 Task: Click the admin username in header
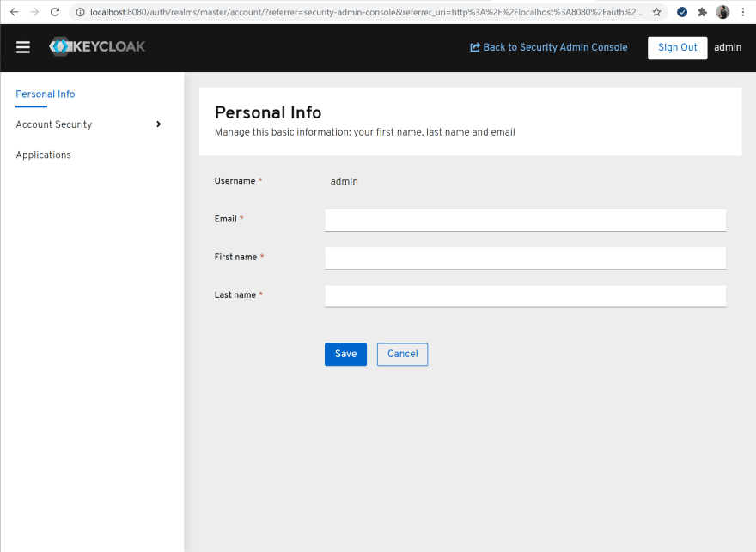pos(728,47)
